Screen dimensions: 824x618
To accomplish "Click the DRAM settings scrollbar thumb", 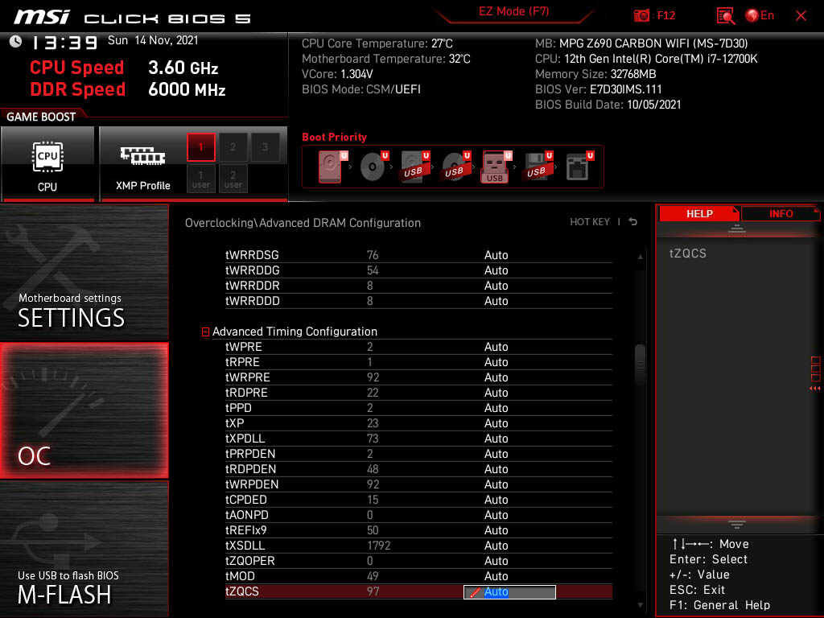I will click(x=641, y=366).
